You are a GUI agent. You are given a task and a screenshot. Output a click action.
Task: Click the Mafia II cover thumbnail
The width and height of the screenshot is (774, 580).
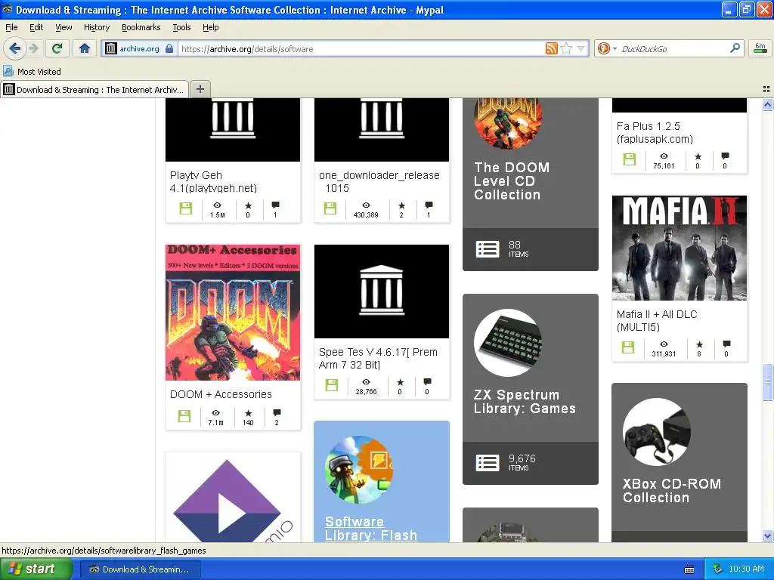click(680, 248)
